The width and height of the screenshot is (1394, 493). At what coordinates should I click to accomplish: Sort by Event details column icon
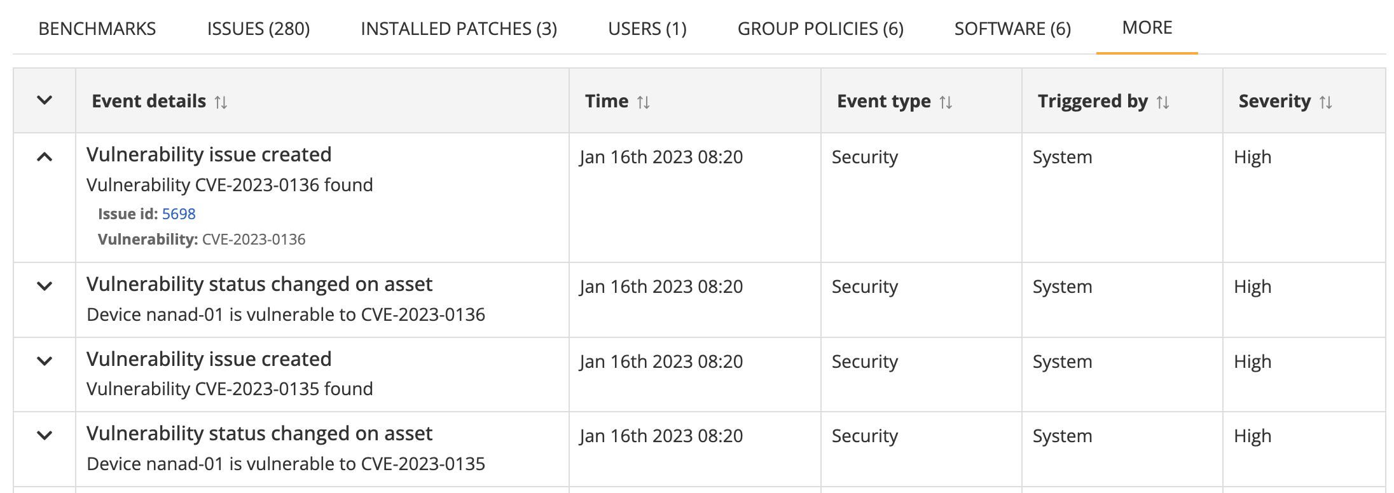tap(221, 102)
